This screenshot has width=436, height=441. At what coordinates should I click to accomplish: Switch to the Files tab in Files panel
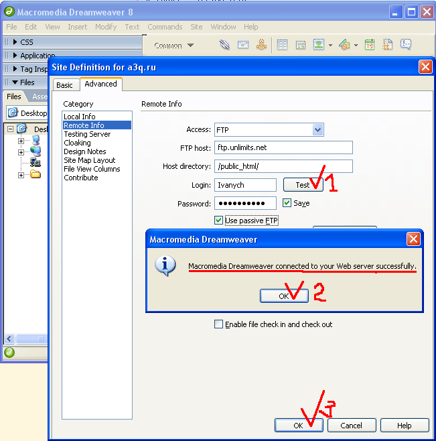(14, 97)
